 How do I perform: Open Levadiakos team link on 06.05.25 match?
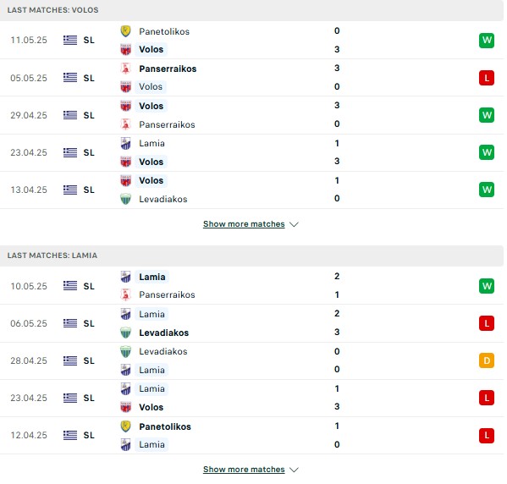click(163, 333)
